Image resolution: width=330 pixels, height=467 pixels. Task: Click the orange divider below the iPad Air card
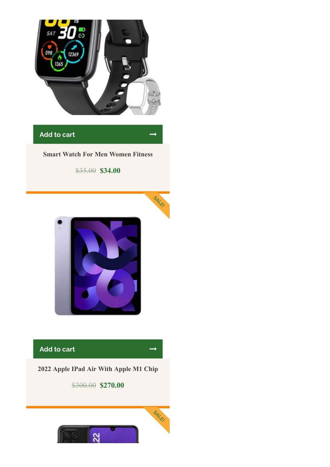(98, 407)
